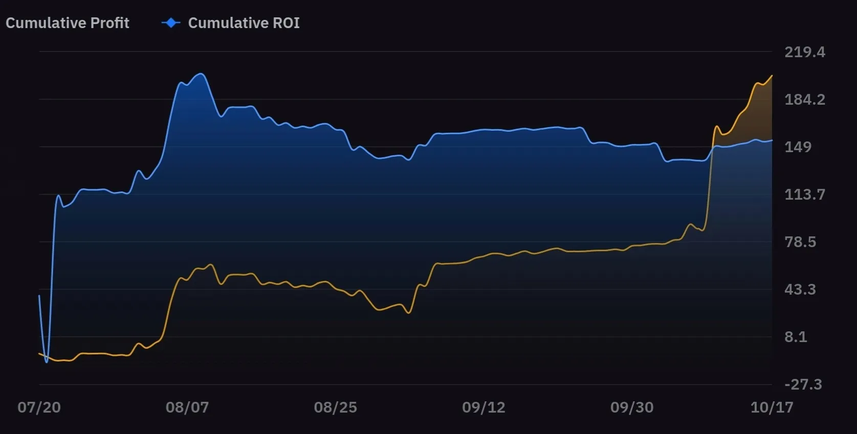Click the 78.5 y-axis value

pyautogui.click(x=800, y=242)
